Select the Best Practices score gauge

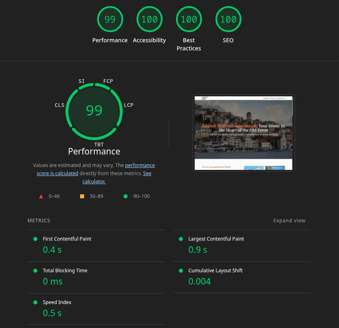click(189, 19)
